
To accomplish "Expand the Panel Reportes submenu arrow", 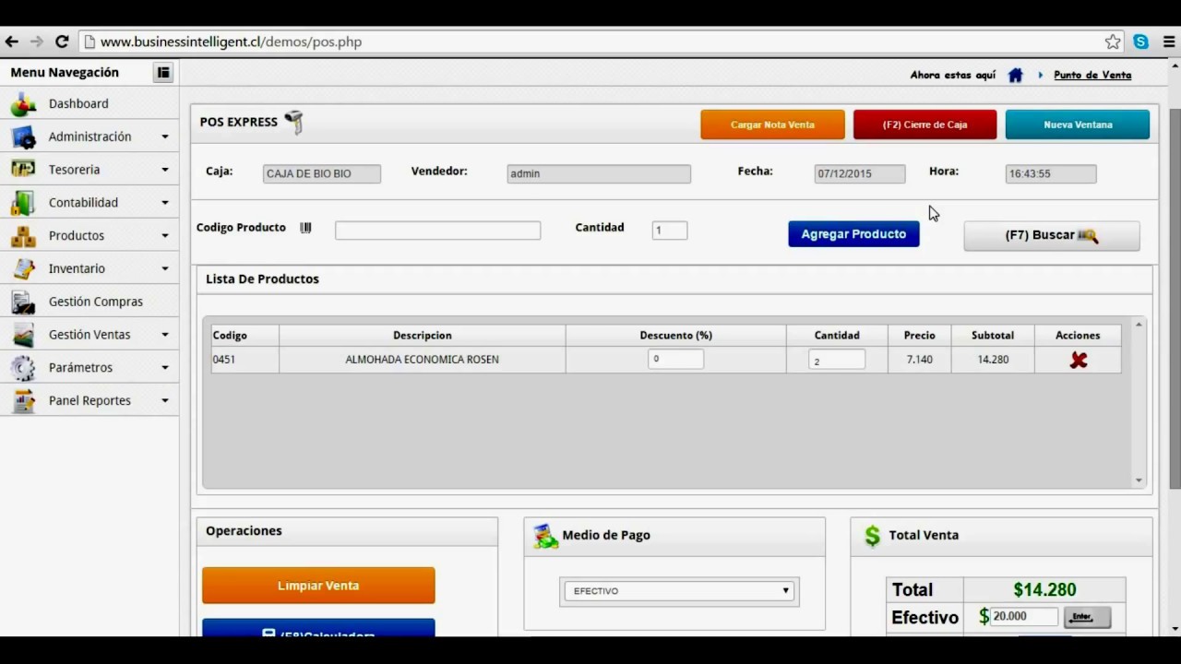I will click(x=165, y=401).
